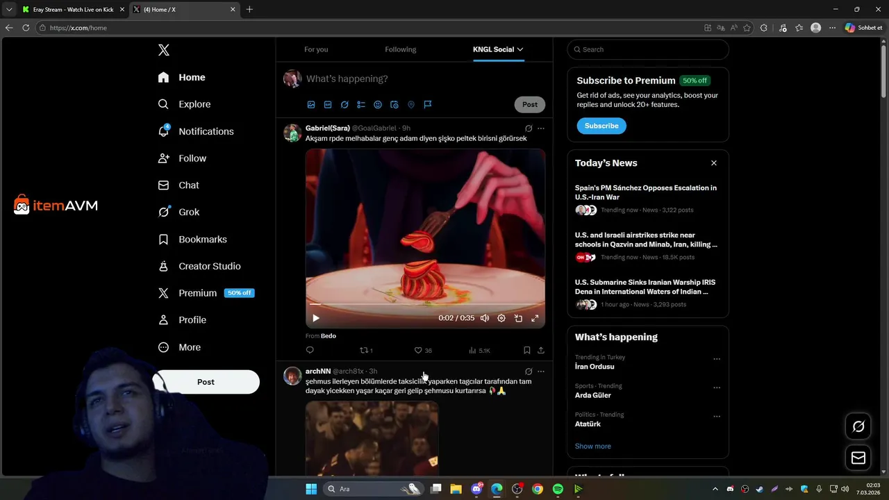Click the blue Subscribe button

[601, 126]
